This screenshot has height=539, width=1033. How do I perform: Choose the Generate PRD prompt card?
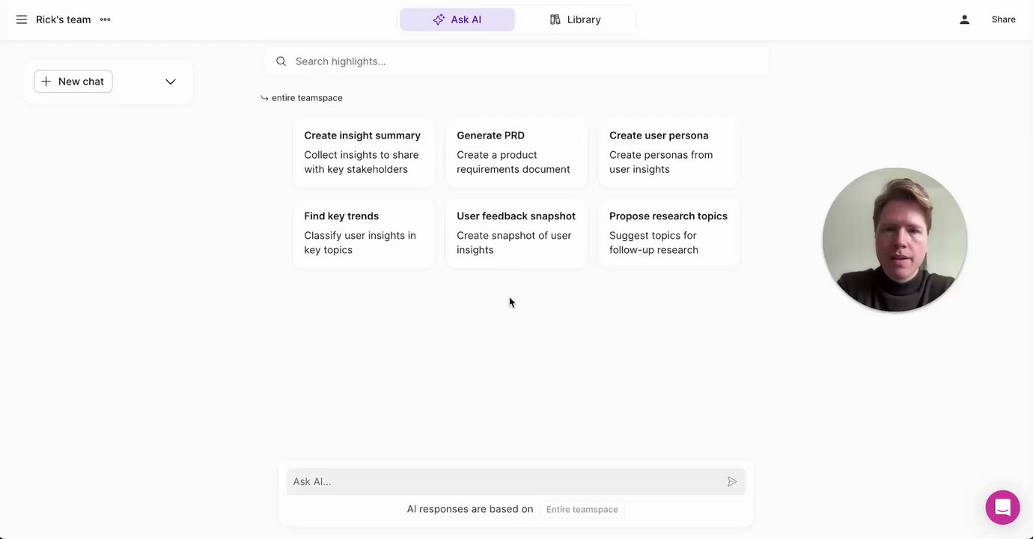click(516, 152)
